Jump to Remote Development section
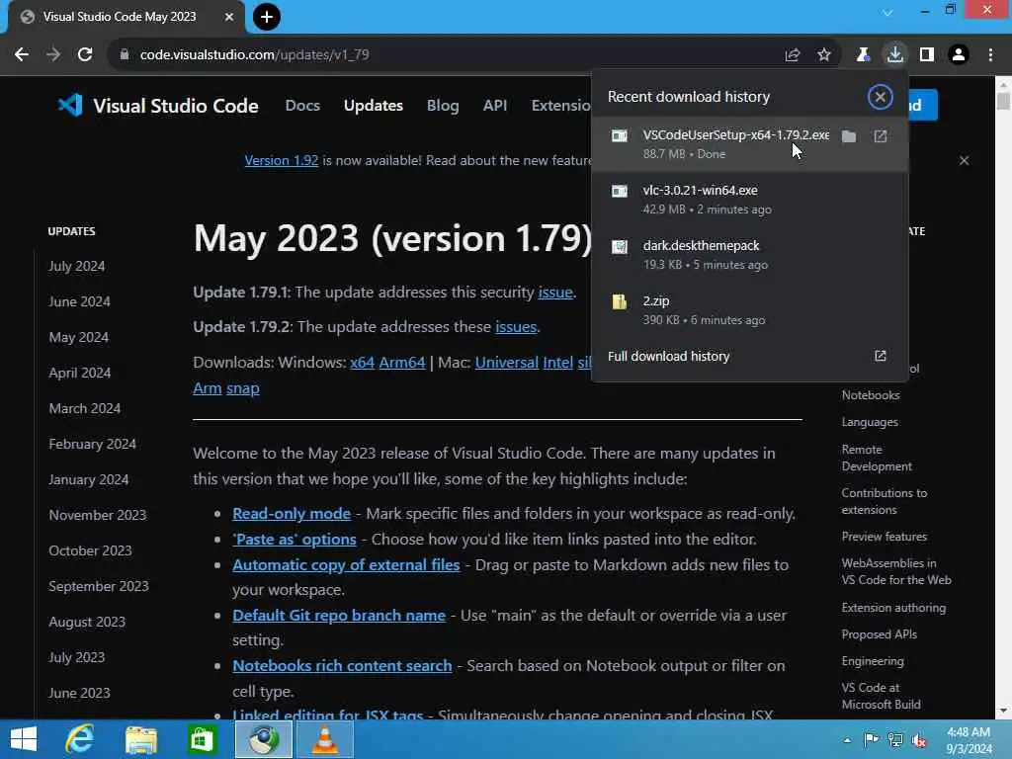Screen dimensions: 1012x759 click(x=877, y=458)
